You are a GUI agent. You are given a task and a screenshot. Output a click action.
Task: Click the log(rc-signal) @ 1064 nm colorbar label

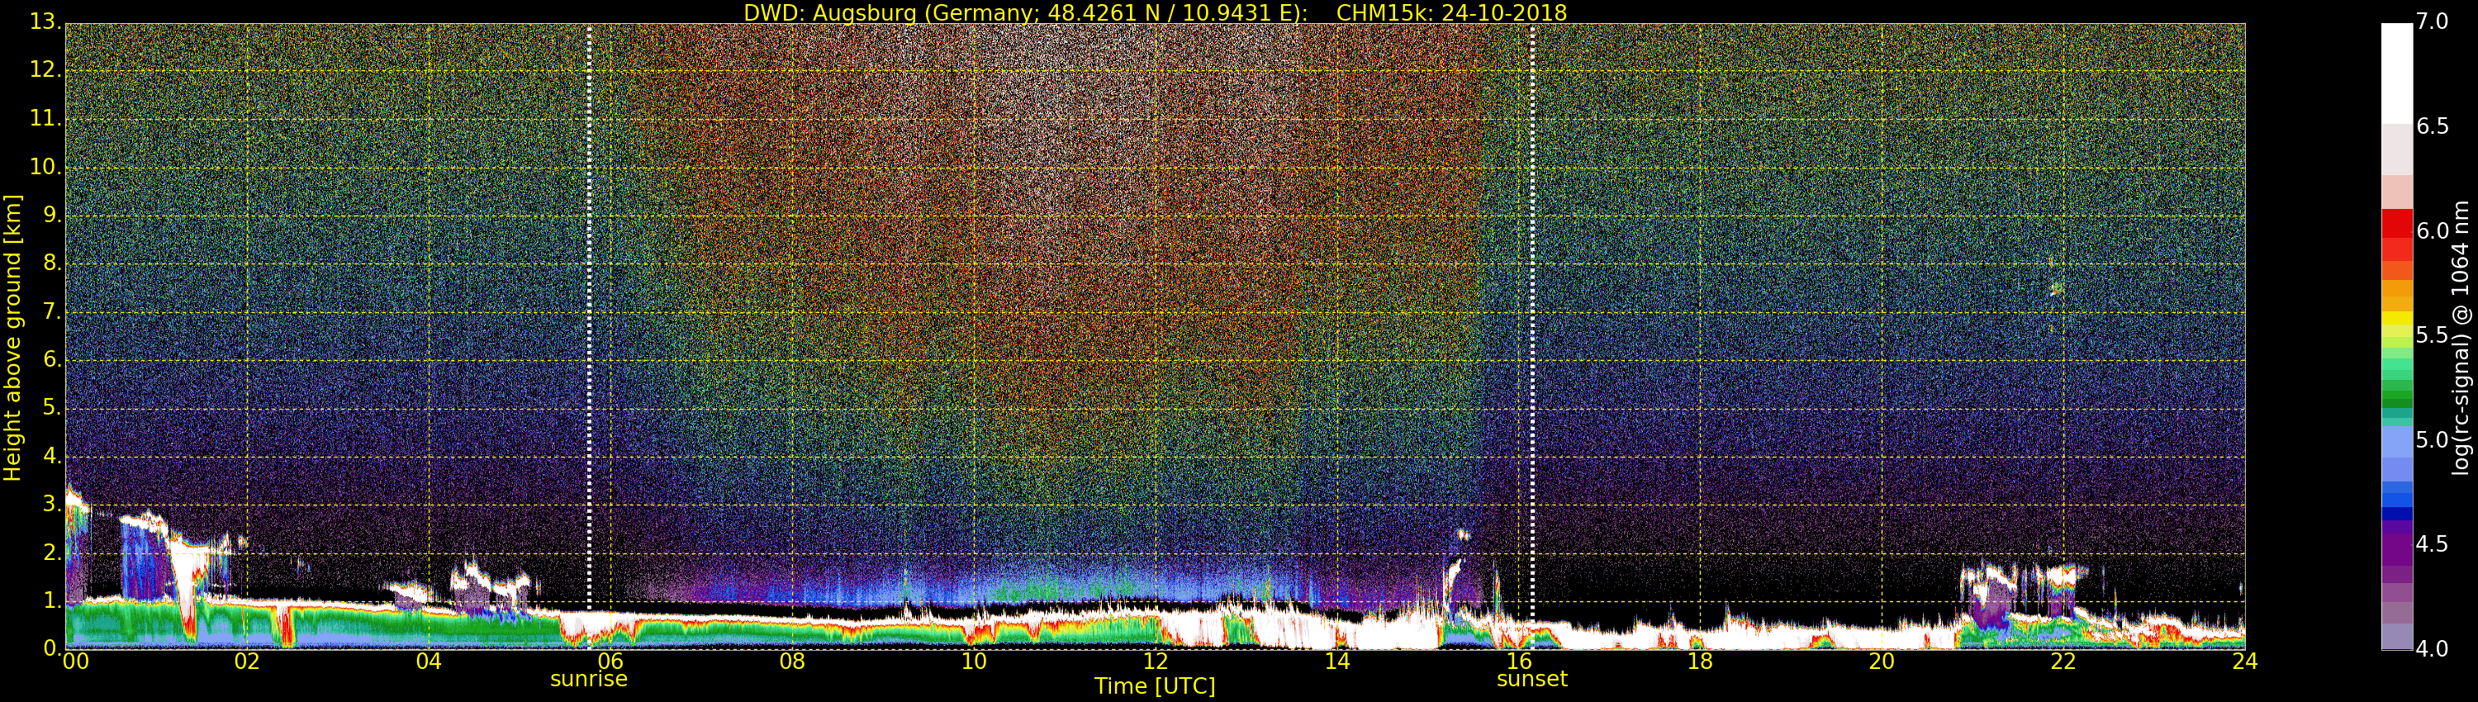[2460, 337]
